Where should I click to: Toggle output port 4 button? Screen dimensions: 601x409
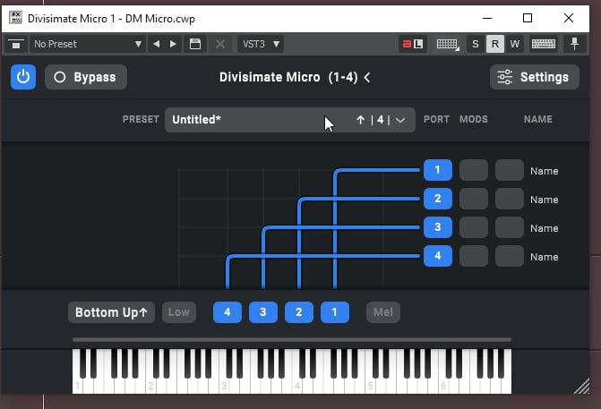pos(438,256)
